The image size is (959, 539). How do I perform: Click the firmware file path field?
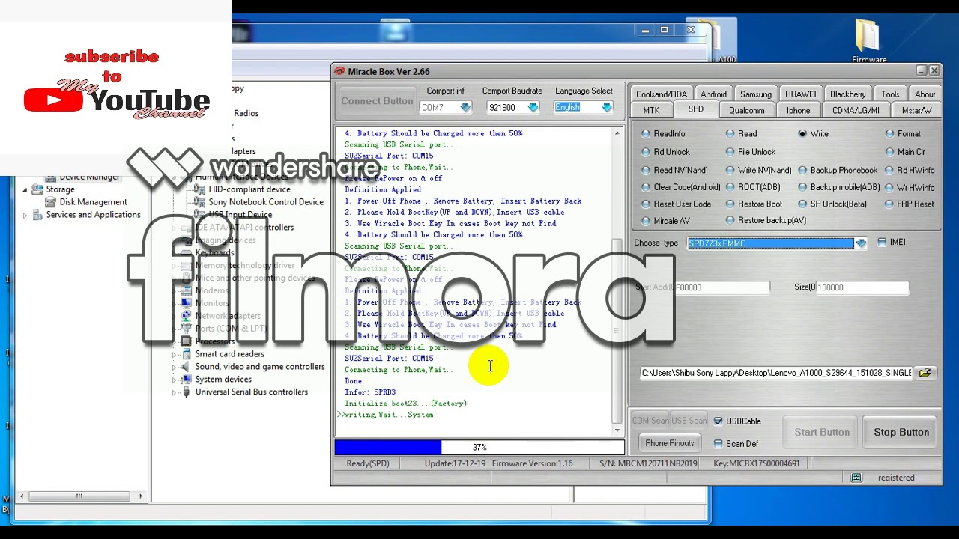coord(776,373)
